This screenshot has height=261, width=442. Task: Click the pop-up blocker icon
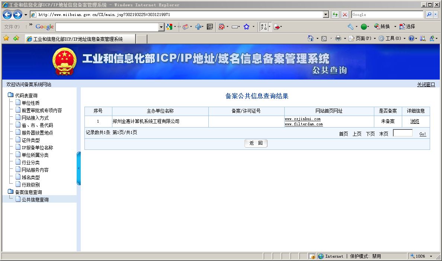[x=221, y=26]
